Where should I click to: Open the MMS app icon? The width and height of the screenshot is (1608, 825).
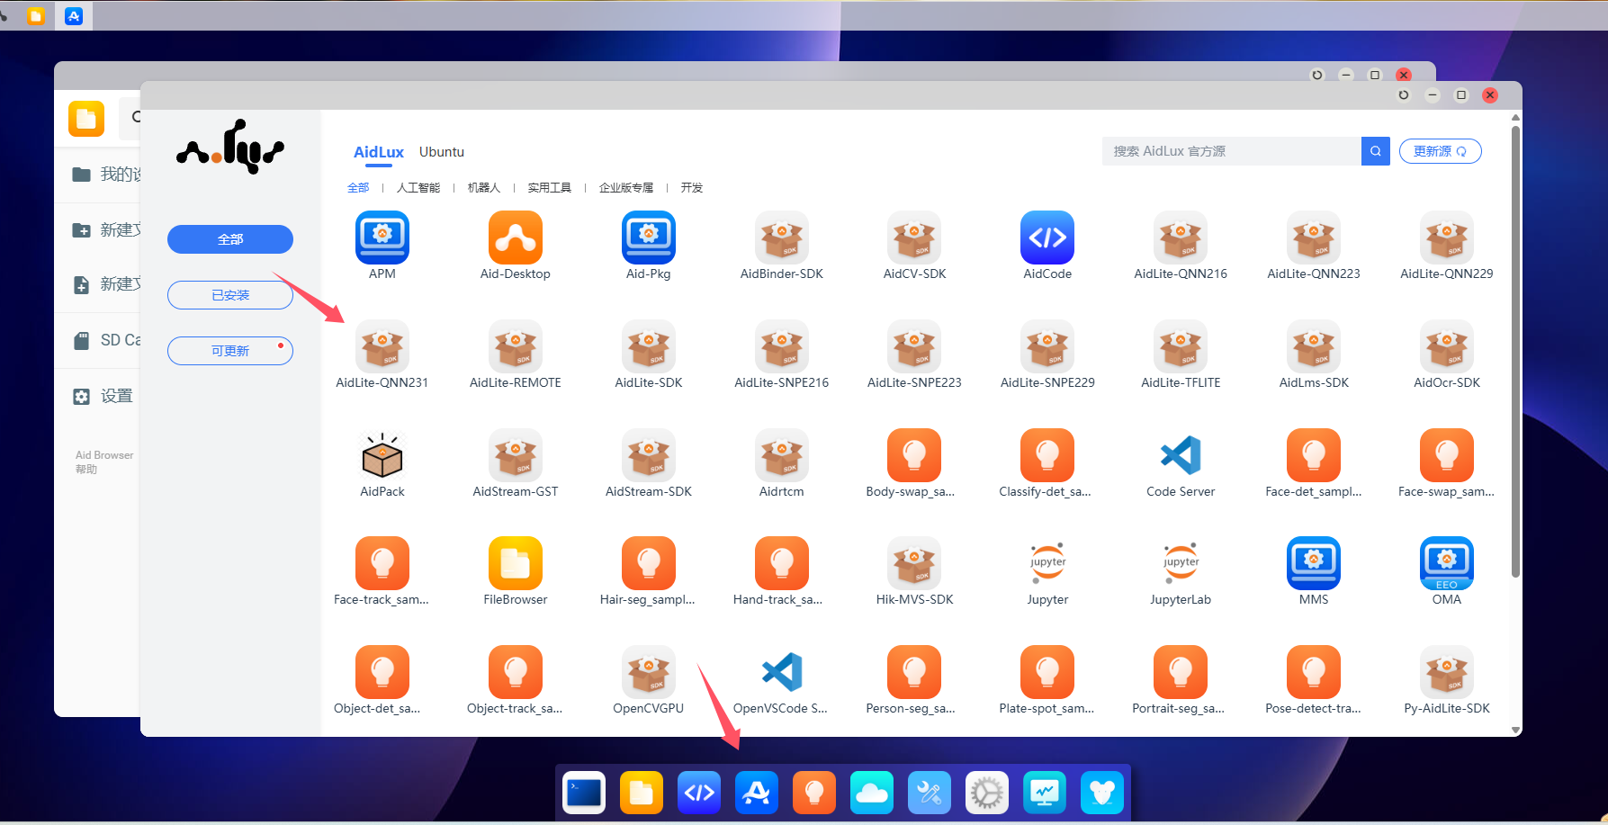[x=1314, y=563]
